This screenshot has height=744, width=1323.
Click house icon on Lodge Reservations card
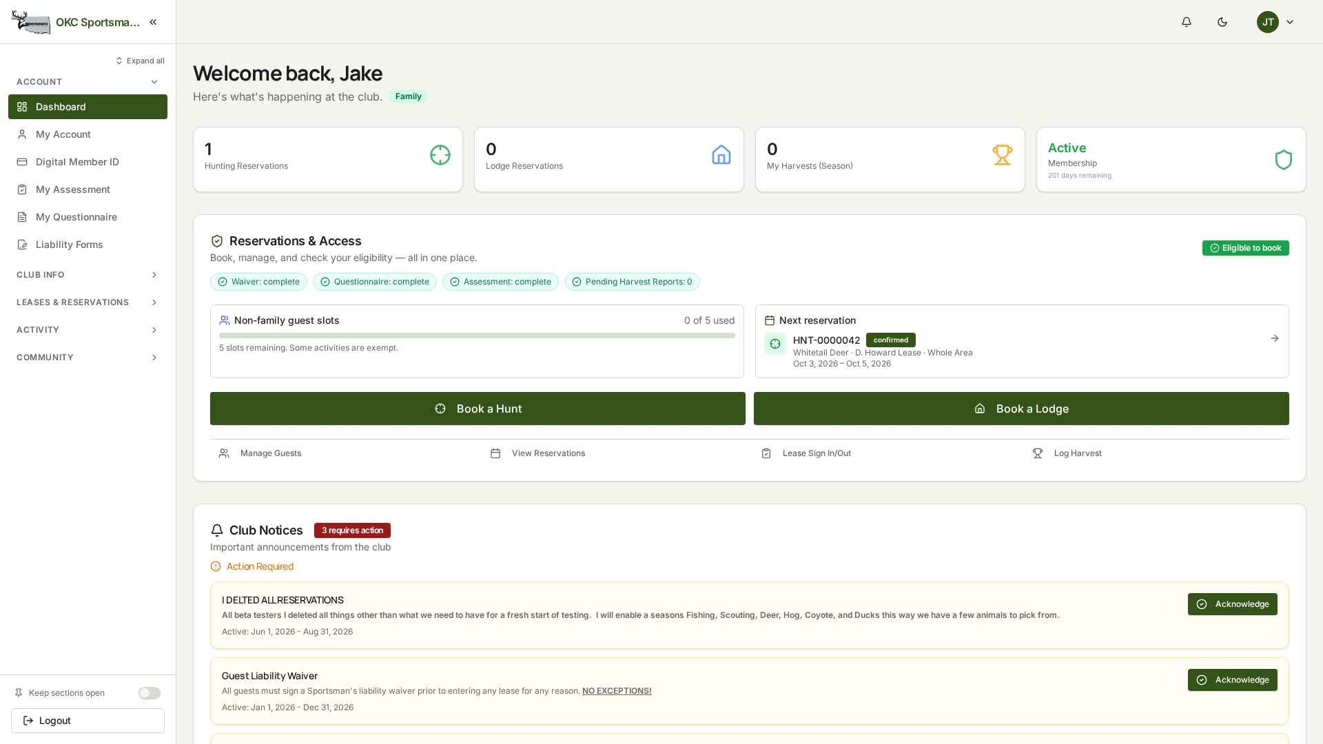click(x=721, y=155)
